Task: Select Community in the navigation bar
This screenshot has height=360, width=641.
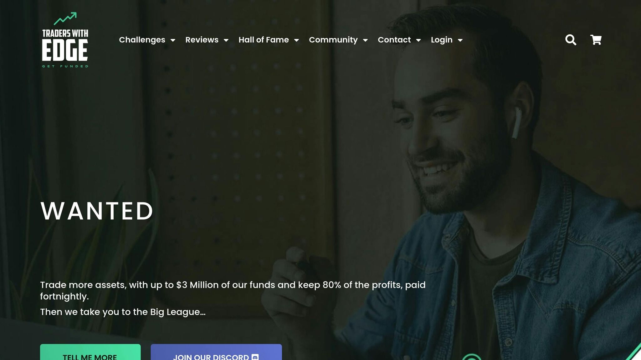Action: tap(333, 40)
